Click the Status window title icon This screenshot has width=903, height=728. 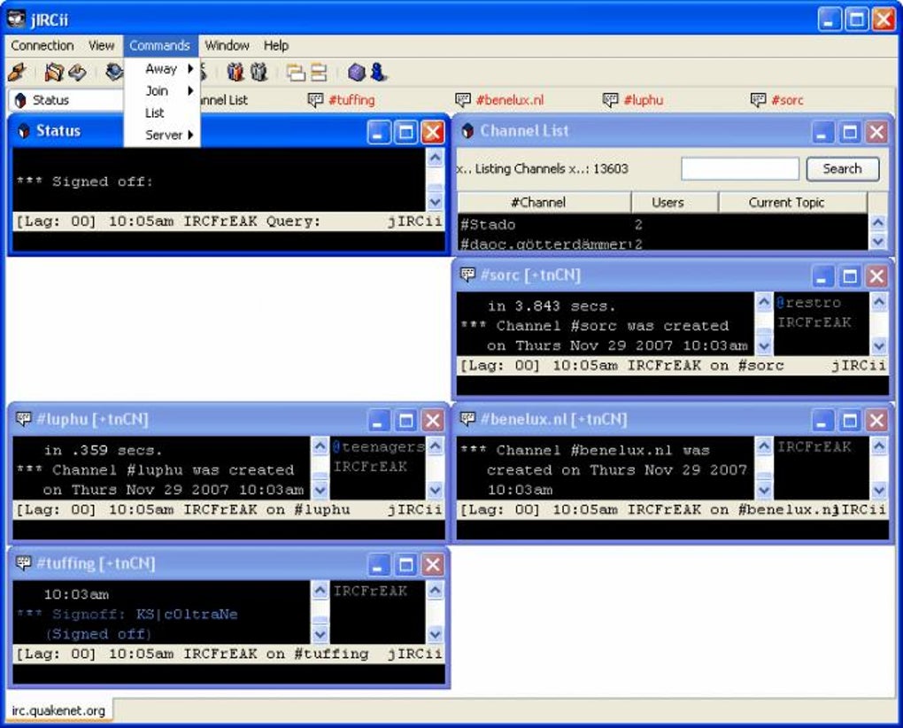click(x=24, y=131)
